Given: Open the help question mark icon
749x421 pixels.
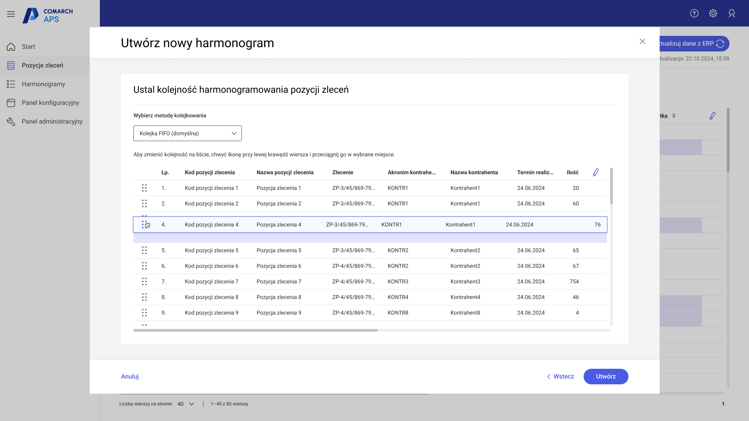Looking at the screenshot, I should [694, 13].
